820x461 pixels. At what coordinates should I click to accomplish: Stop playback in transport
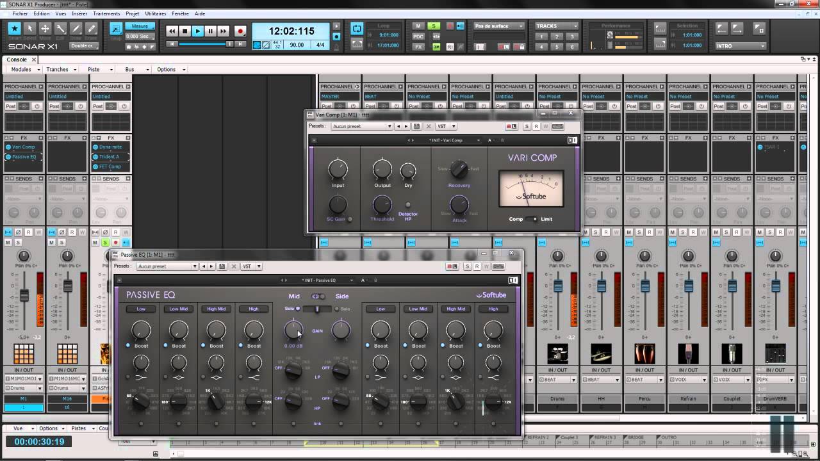pyautogui.click(x=184, y=31)
